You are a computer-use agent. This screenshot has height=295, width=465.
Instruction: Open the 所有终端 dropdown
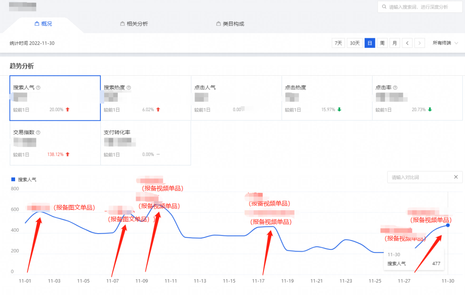[445, 43]
